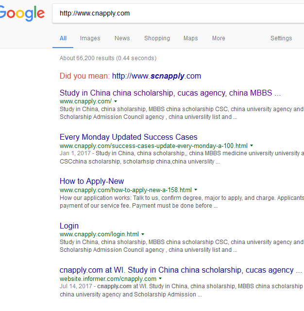Open the 'Study in China china scholarship' result
This screenshot has width=304, height=311.
click(170, 93)
